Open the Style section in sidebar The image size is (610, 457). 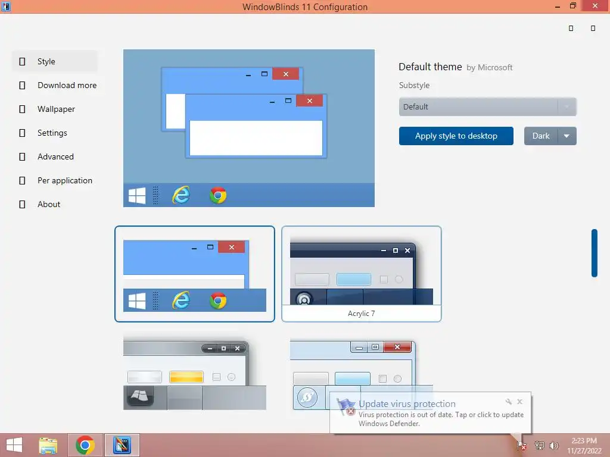54,61
